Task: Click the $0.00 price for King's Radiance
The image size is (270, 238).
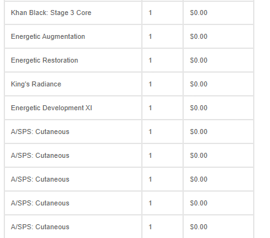Action: pos(199,84)
